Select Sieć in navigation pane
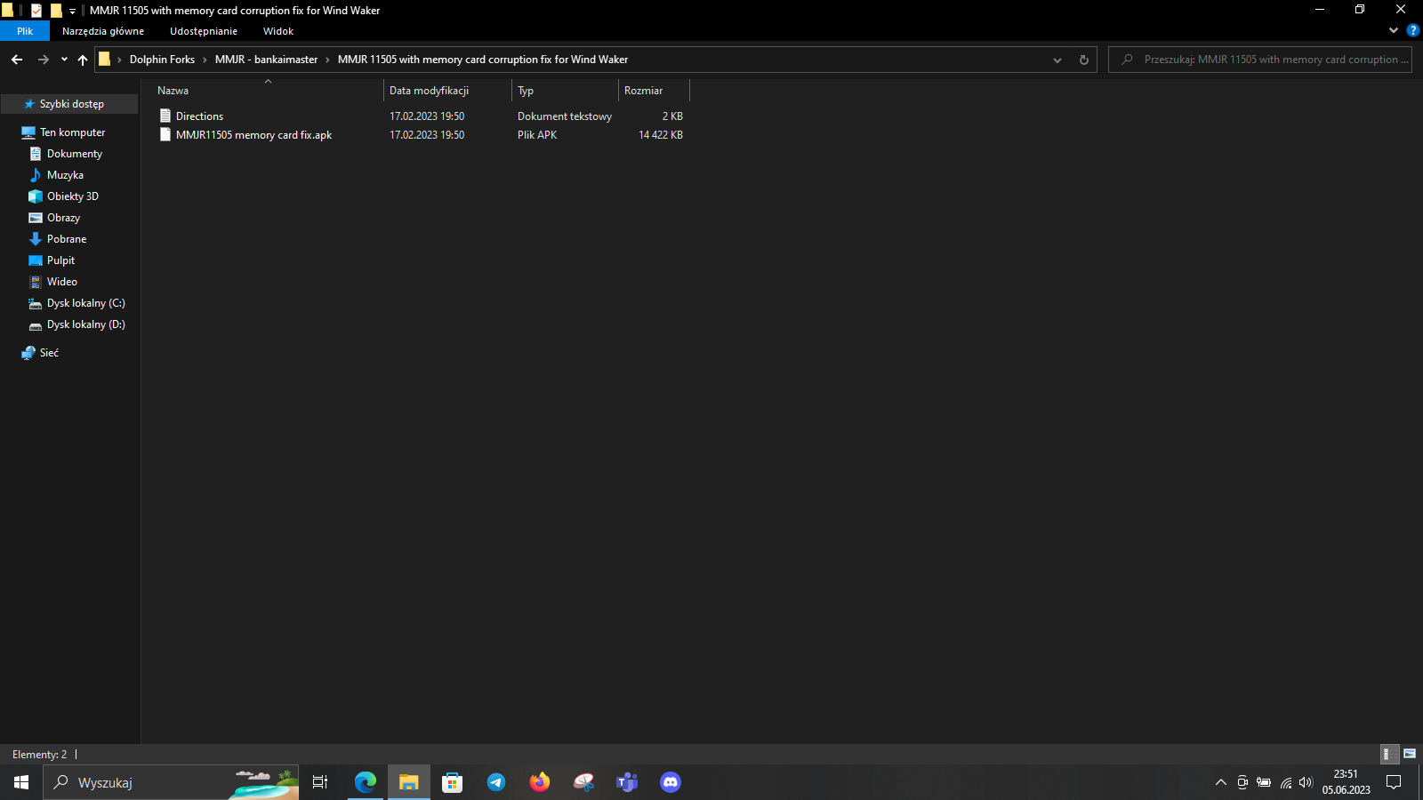The width and height of the screenshot is (1423, 800). 49,353
